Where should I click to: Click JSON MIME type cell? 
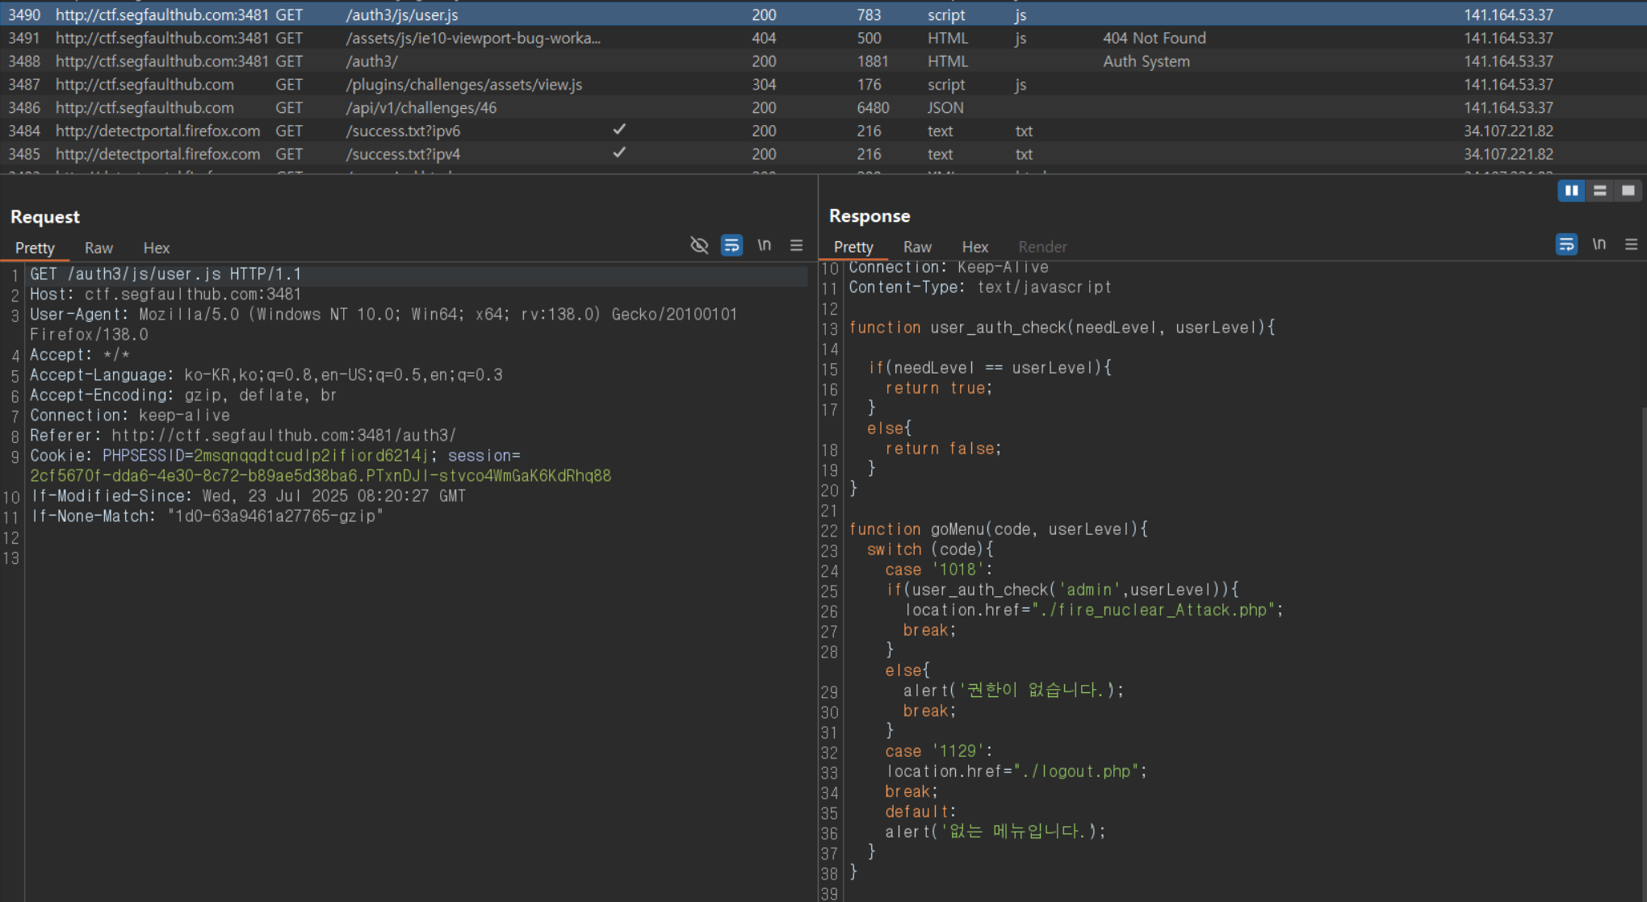[x=945, y=107]
